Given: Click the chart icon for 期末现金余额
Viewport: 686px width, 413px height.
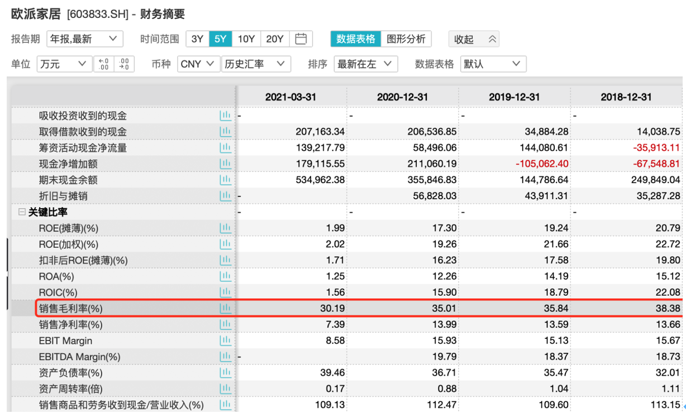Looking at the screenshot, I should [225, 180].
